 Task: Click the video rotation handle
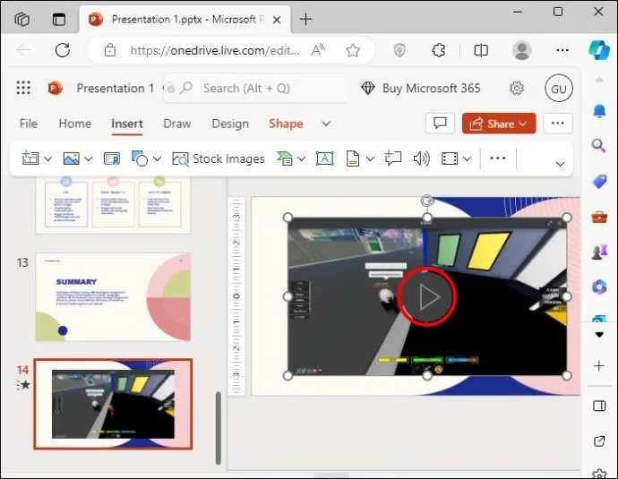pyautogui.click(x=427, y=201)
